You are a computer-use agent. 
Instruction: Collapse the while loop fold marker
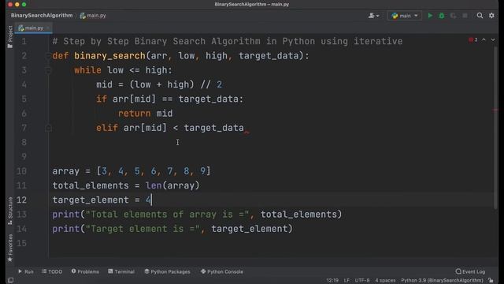coord(48,70)
